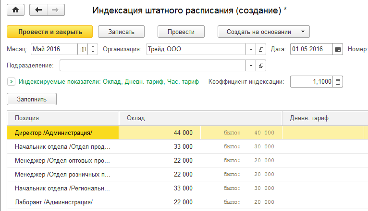This screenshot has height=211, width=368.
Task: Open the Создать на основании menu
Action: [264, 32]
